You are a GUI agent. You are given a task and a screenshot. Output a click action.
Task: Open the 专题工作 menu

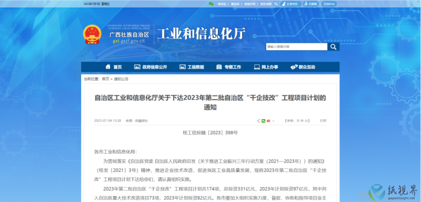(229, 67)
